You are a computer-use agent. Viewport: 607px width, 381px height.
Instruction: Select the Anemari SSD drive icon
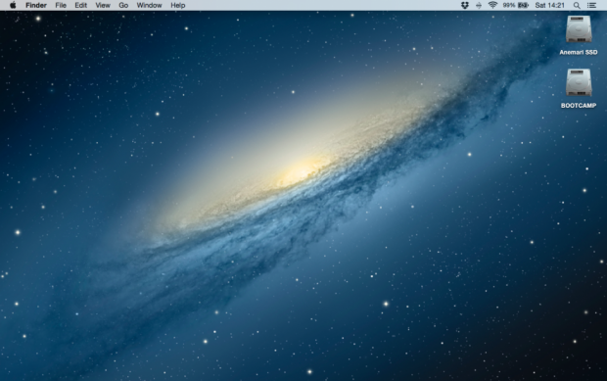pyautogui.click(x=579, y=29)
